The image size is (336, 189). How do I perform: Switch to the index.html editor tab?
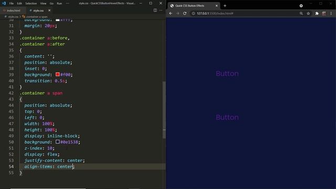pyautogui.click(x=13, y=10)
